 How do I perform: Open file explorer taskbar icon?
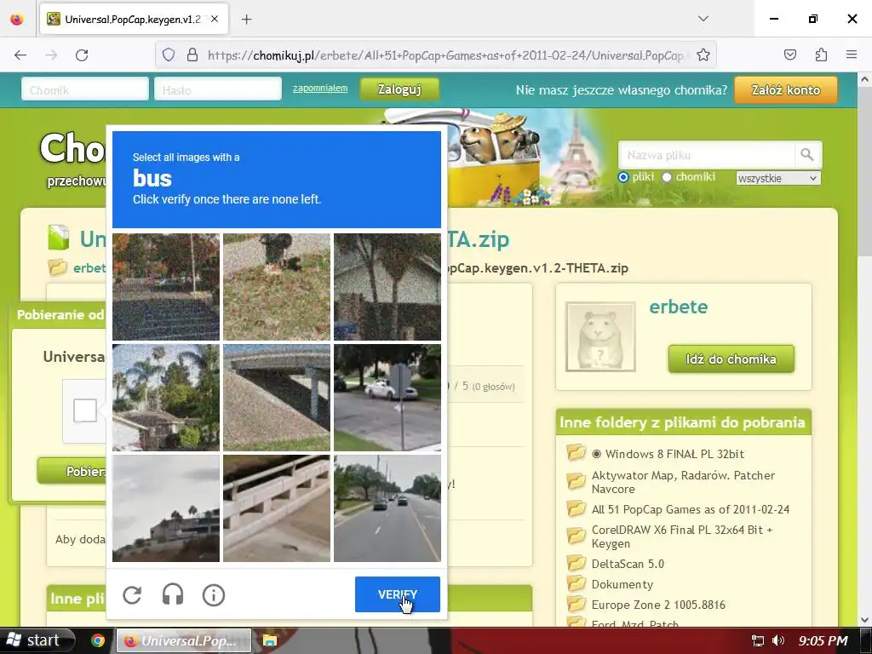point(270,640)
